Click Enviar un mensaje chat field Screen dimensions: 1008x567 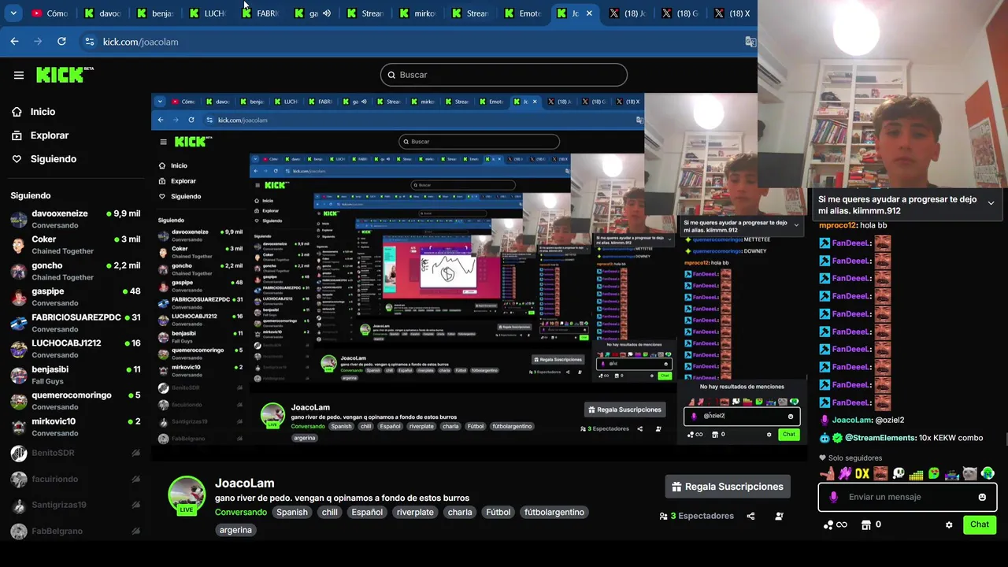pyautogui.click(x=908, y=497)
